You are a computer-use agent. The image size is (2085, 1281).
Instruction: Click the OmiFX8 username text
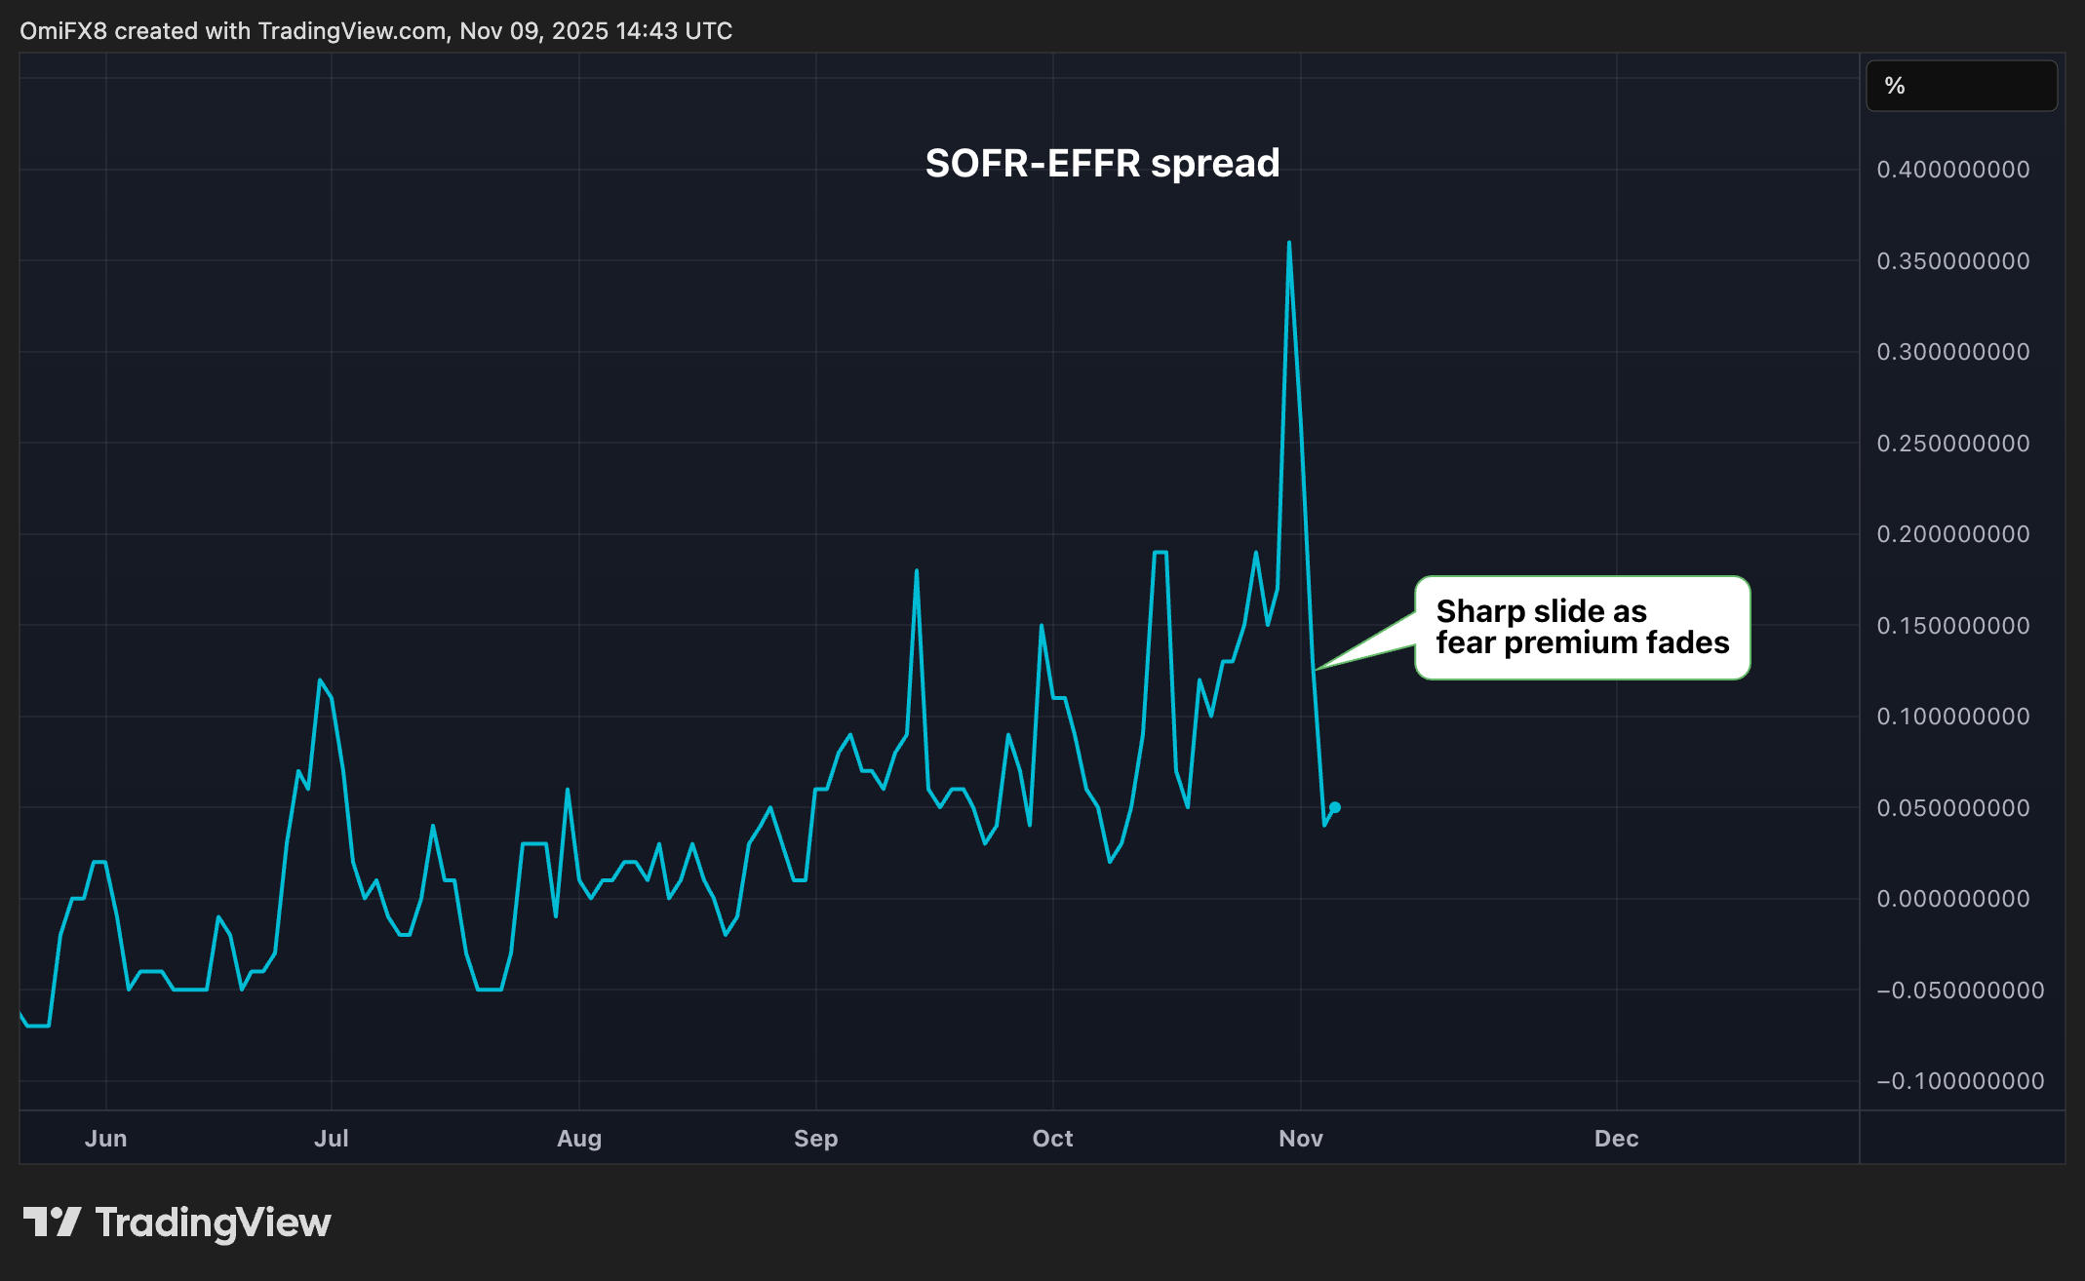[65, 30]
